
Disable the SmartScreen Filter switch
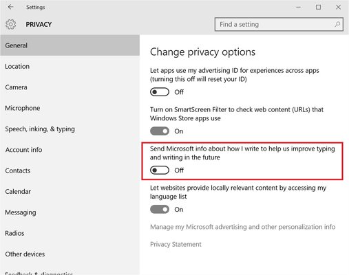[x=160, y=131]
